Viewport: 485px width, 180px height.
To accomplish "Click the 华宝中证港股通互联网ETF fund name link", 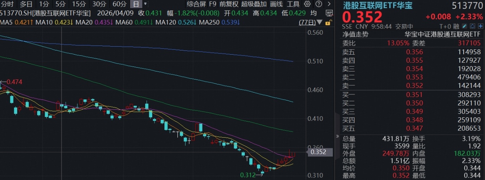I will (443, 34).
